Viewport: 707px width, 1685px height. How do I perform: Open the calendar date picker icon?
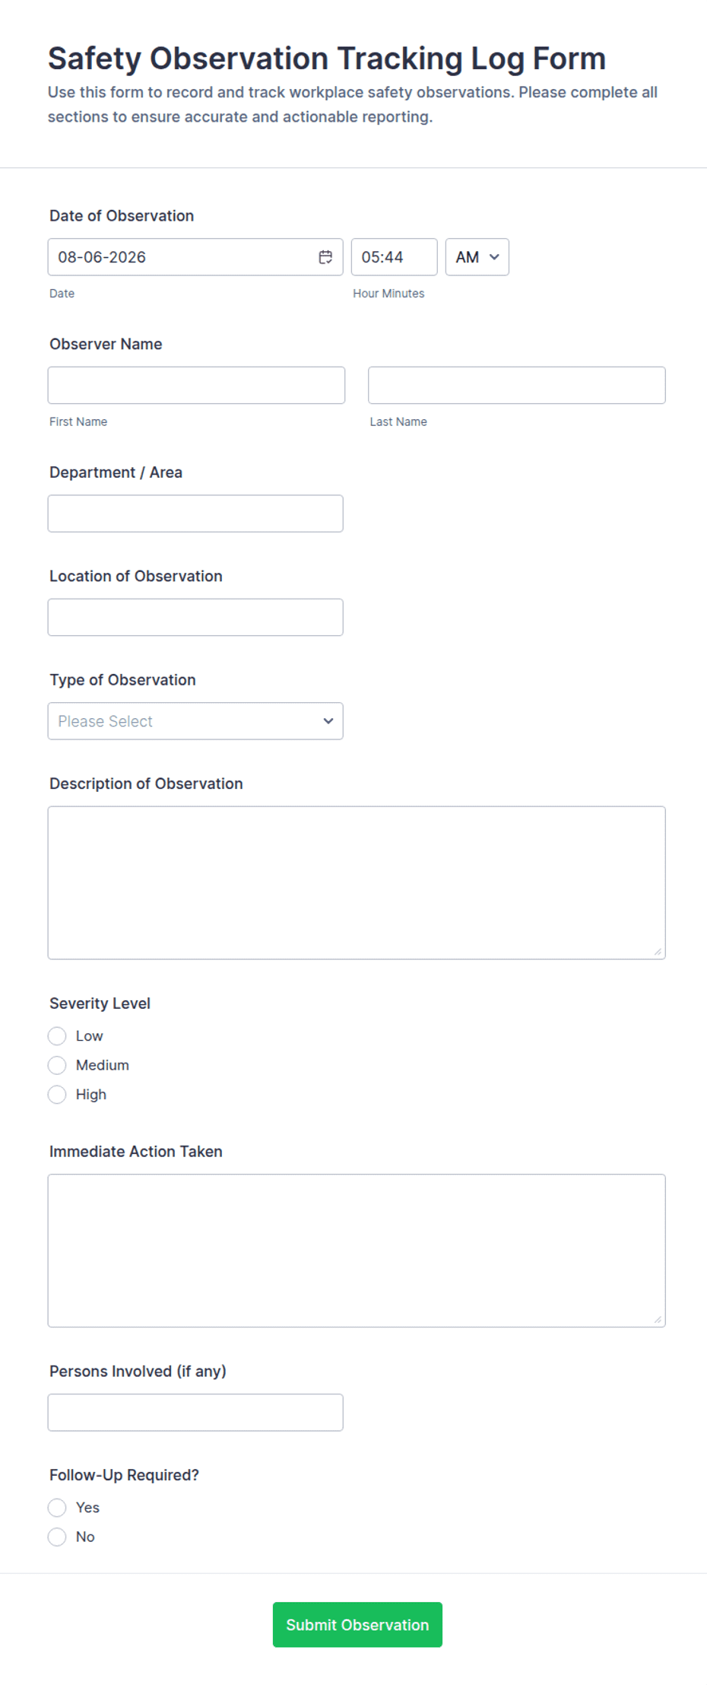pyautogui.click(x=325, y=257)
